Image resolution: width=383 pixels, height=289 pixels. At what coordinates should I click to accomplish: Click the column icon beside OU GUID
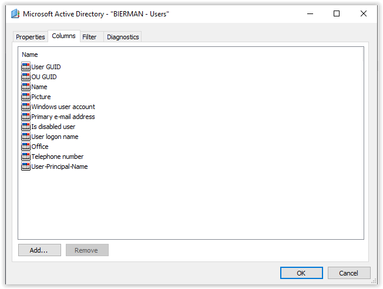(x=26, y=77)
